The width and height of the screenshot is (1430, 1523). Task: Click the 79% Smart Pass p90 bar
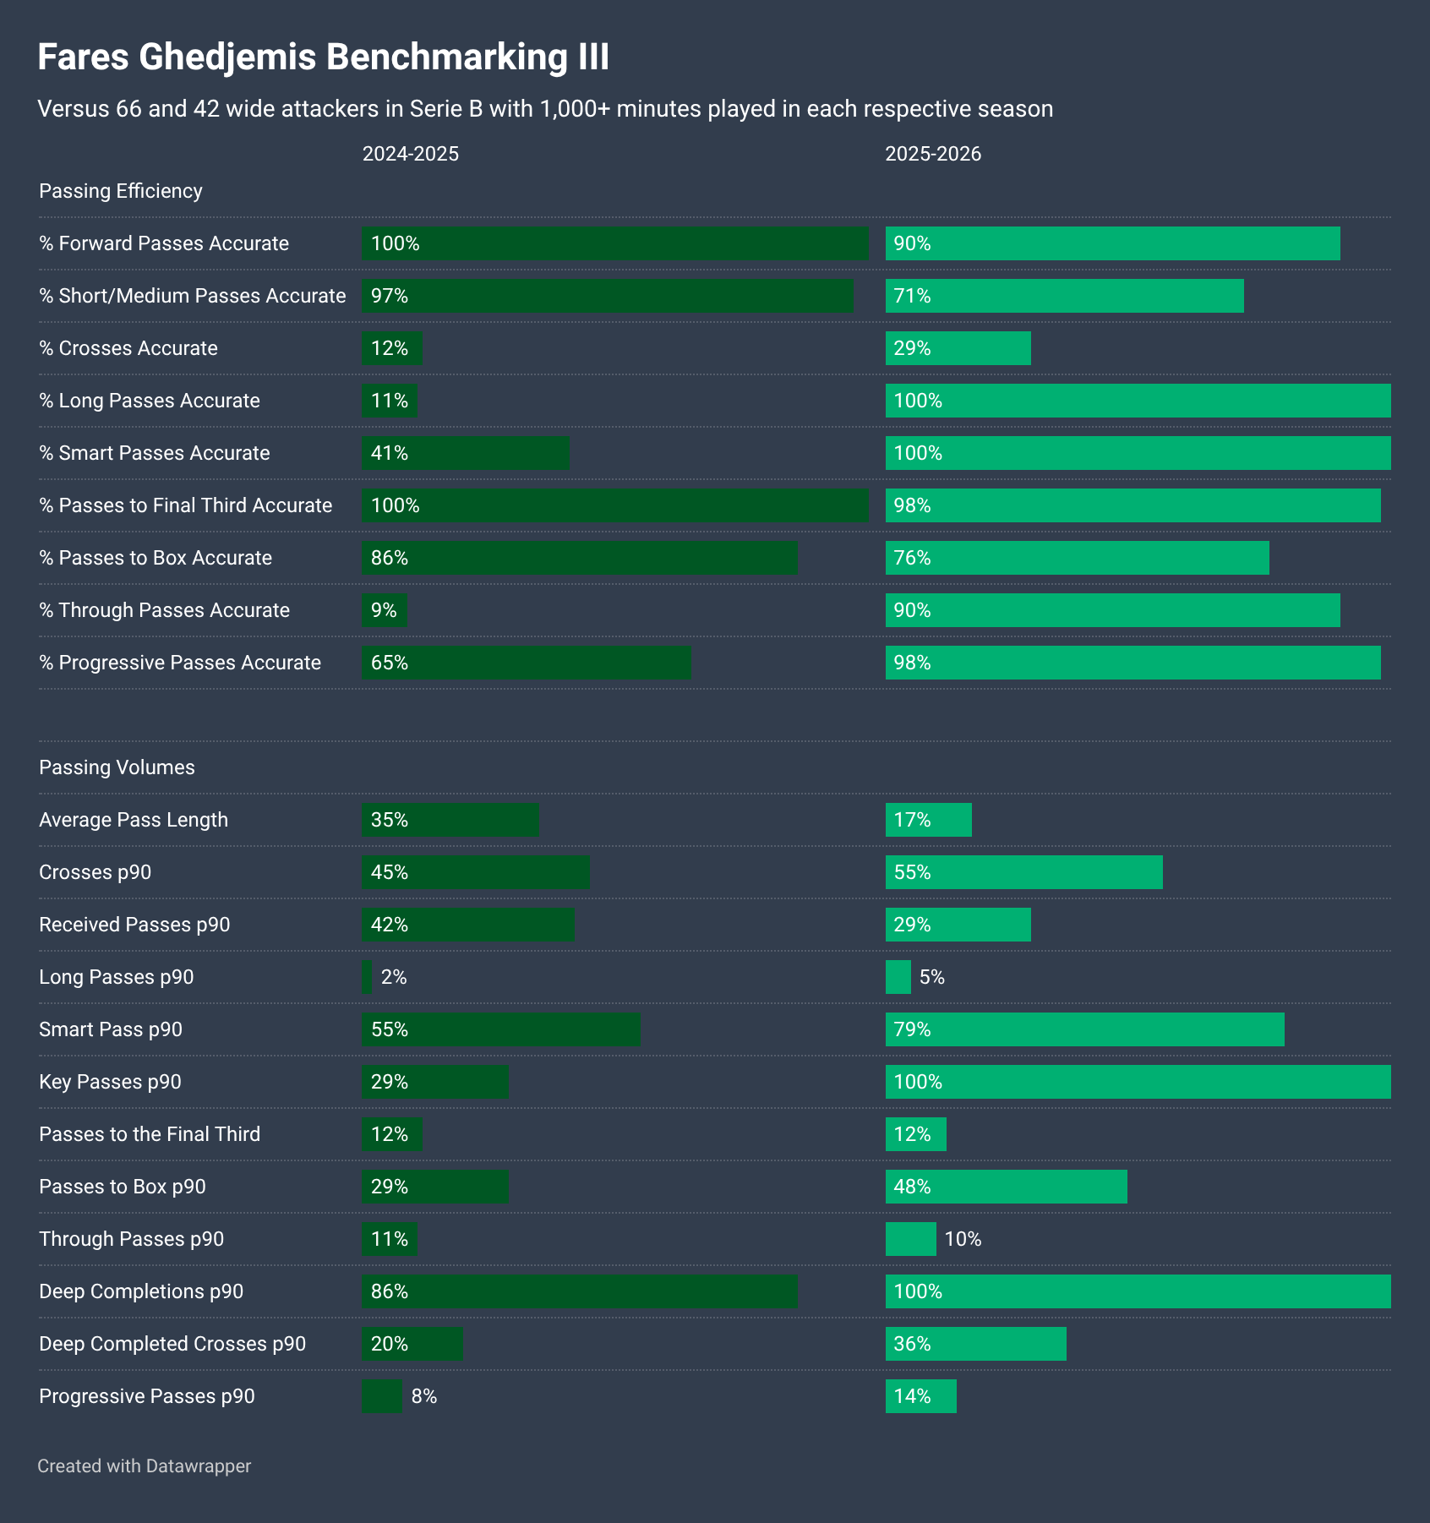point(1085,1029)
